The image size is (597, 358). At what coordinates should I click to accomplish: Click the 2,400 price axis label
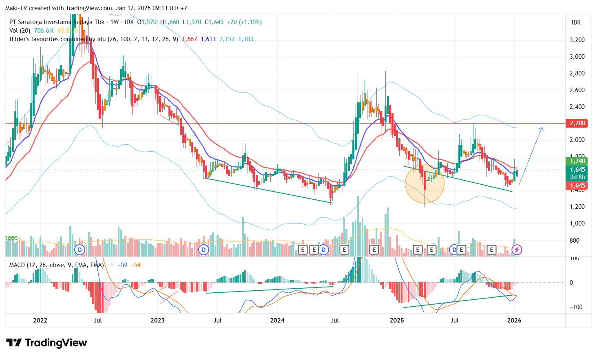[x=577, y=107]
